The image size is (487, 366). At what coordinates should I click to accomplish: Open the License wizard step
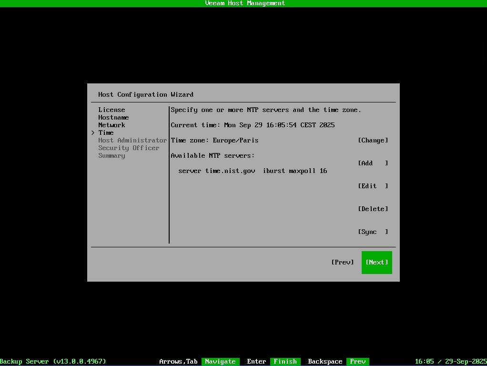(112, 110)
